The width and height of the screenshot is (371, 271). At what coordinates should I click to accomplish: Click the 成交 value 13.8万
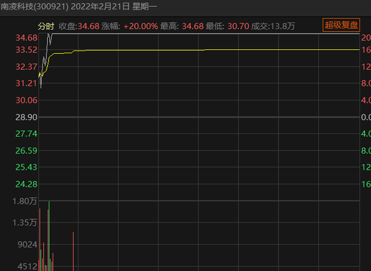coord(282,26)
